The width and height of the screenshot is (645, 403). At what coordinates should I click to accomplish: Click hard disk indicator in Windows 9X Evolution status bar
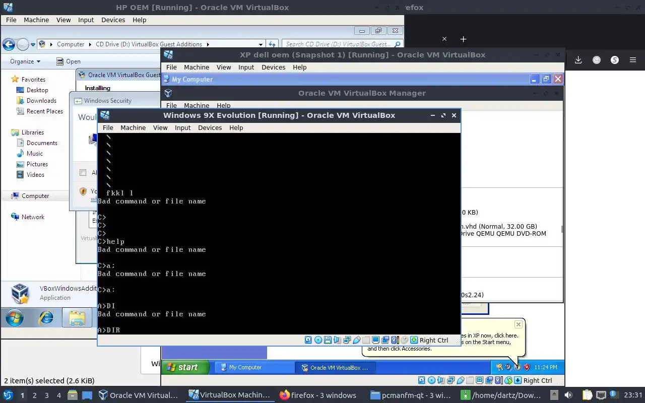point(308,340)
